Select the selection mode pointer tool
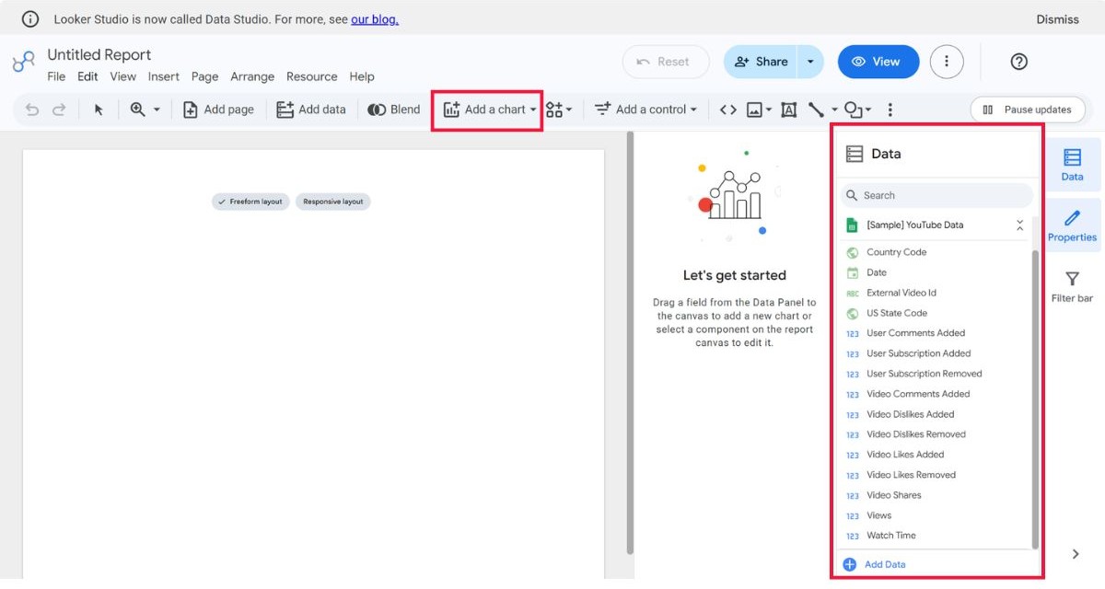 [99, 110]
